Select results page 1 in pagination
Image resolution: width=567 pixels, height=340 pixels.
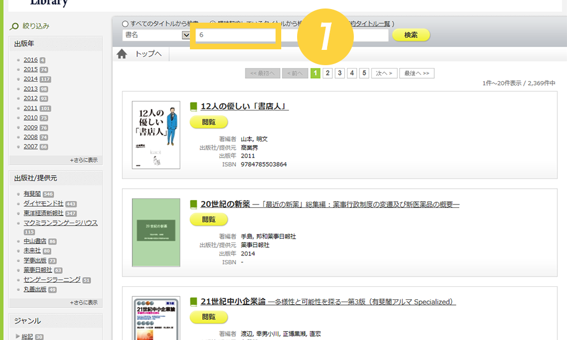pyautogui.click(x=315, y=73)
